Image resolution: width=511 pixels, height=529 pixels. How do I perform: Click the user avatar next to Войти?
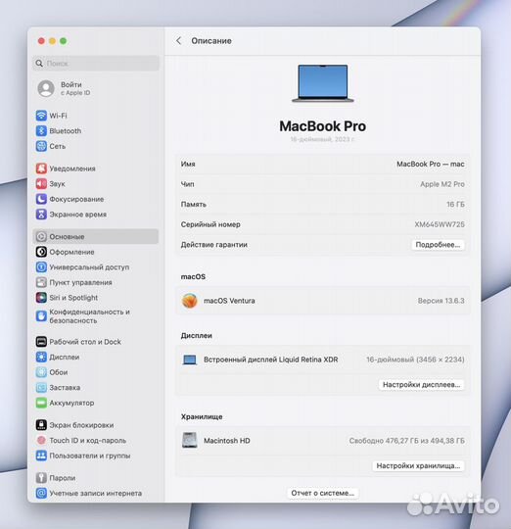[46, 88]
